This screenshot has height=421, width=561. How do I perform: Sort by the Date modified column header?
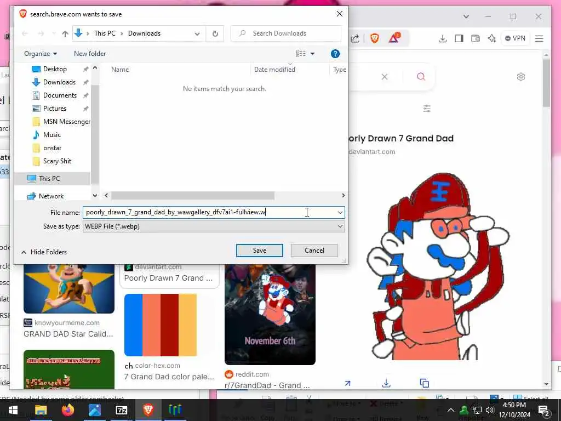pyautogui.click(x=274, y=70)
